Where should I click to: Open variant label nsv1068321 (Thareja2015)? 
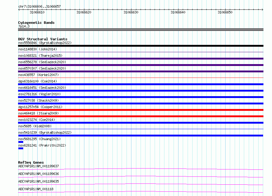point(40,56)
